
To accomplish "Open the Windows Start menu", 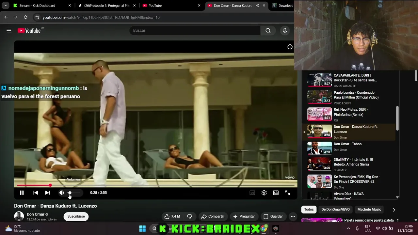I will [x=142, y=228].
